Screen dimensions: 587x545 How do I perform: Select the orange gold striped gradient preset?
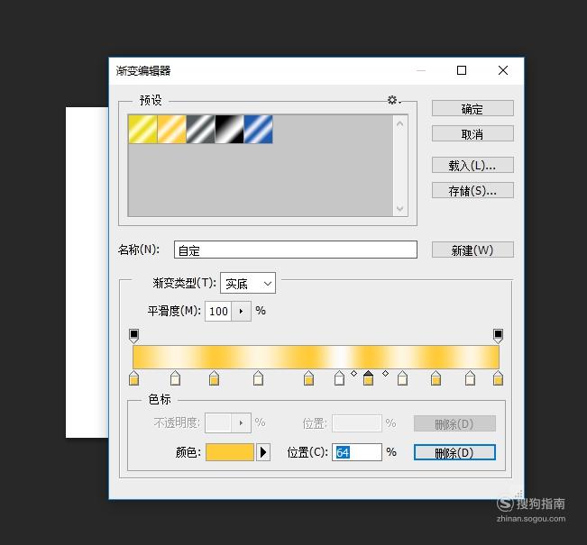pos(171,129)
